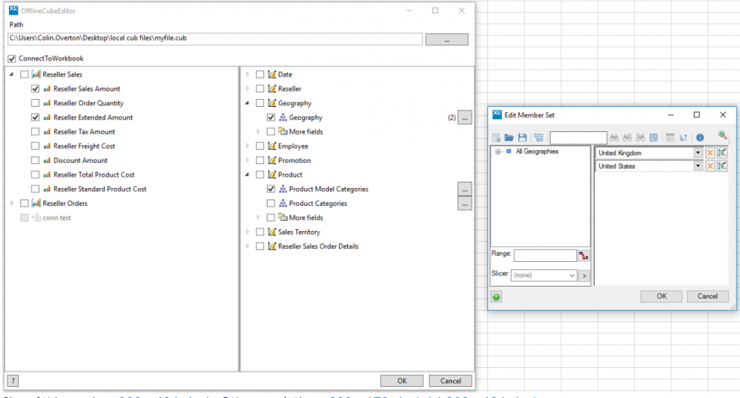Expand the All Geographies tree node
740x398 pixels.
[498, 151]
